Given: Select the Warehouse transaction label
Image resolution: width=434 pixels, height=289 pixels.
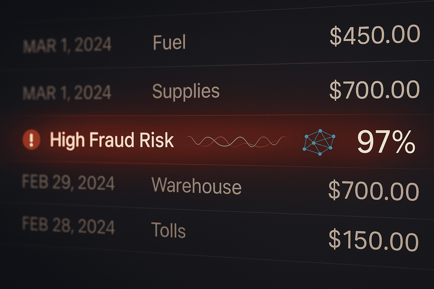Looking at the screenshot, I should coord(196,185).
